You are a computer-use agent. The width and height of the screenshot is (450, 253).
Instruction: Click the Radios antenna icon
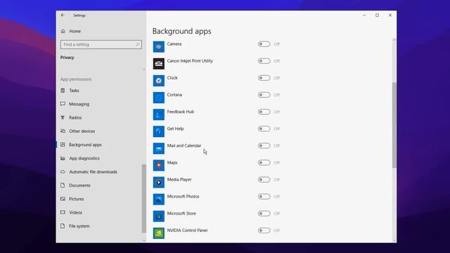tap(63, 117)
